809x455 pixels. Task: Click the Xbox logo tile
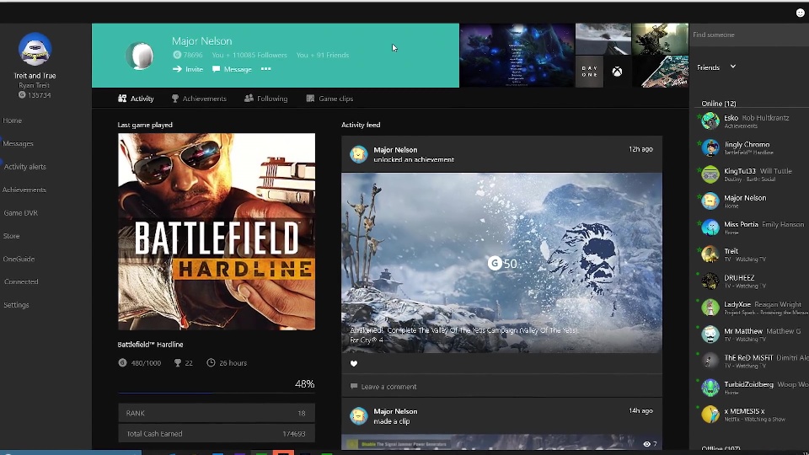(617, 72)
